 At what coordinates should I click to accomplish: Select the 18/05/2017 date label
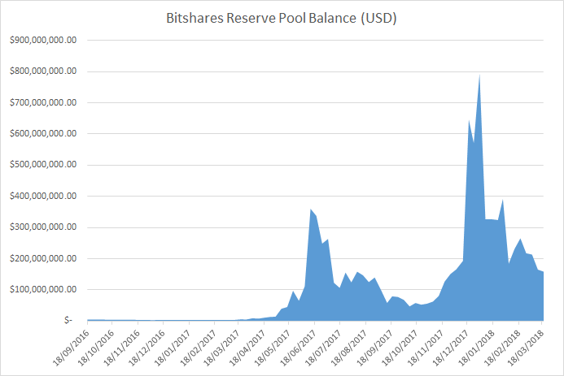(272, 347)
